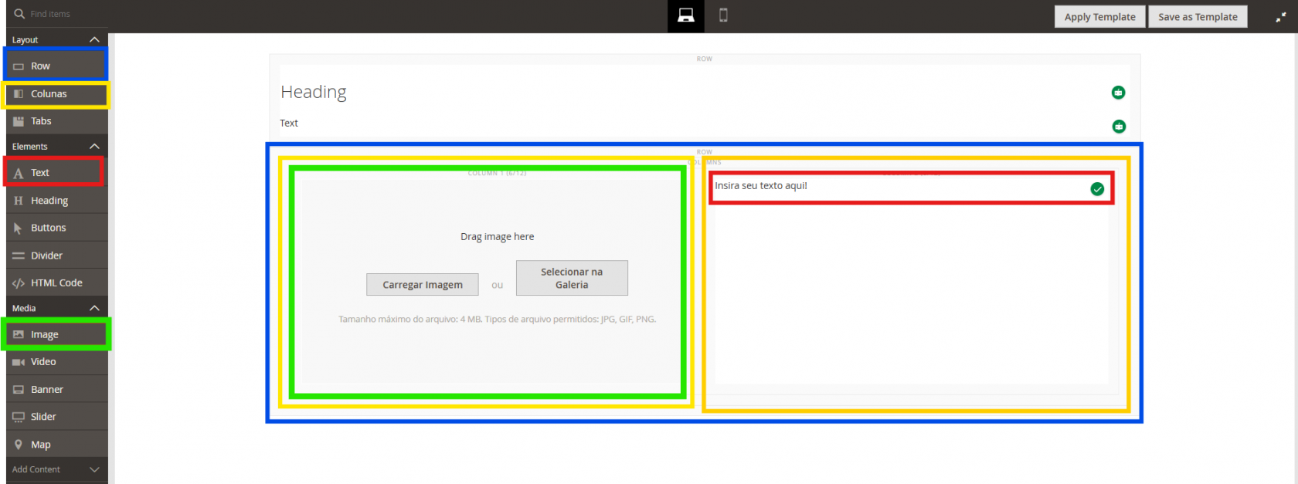Collapse the Layout section
This screenshot has height=484, width=1298.
[94, 39]
